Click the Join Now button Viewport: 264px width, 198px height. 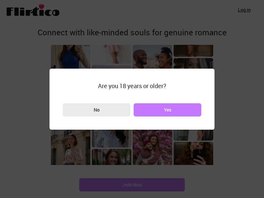132,185
